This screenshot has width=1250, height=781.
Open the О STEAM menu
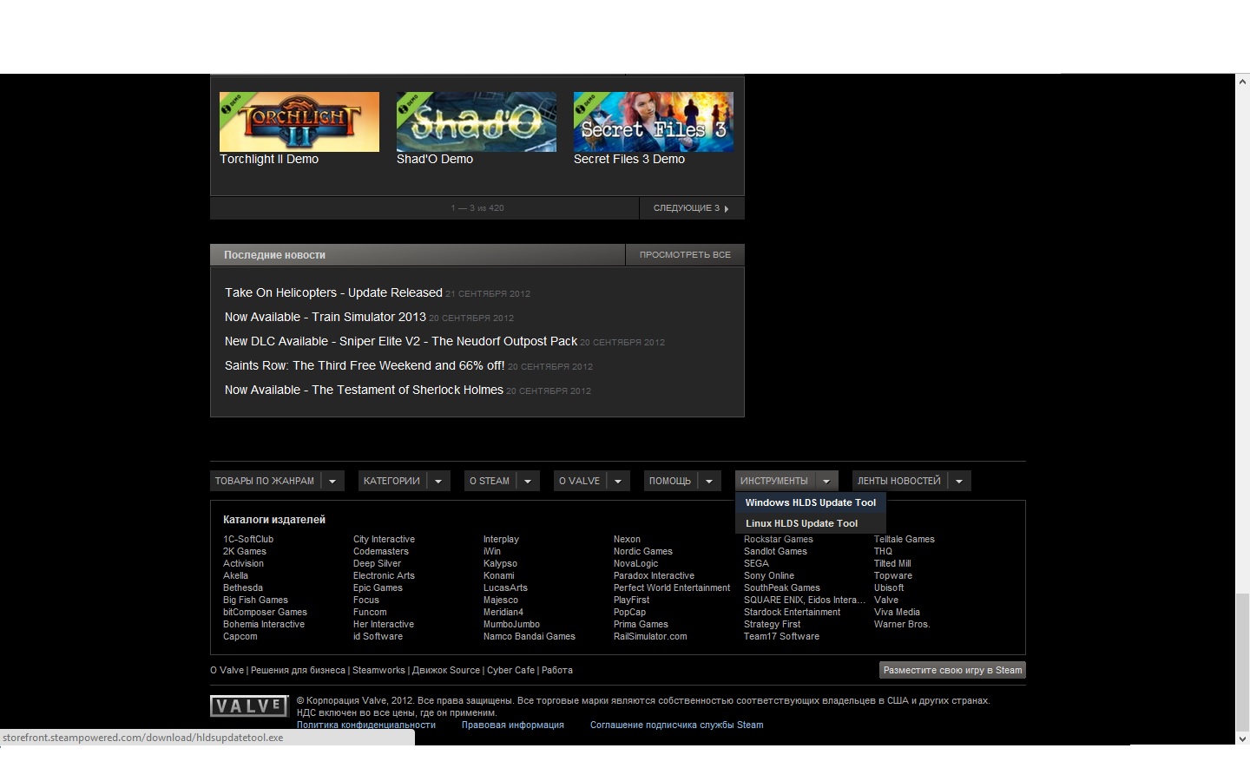coord(490,481)
